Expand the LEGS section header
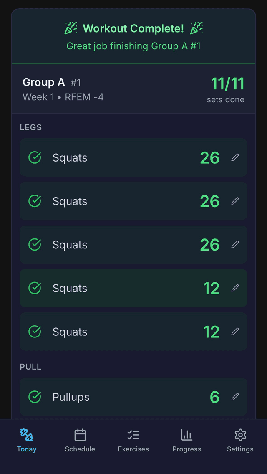 pyautogui.click(x=30, y=127)
